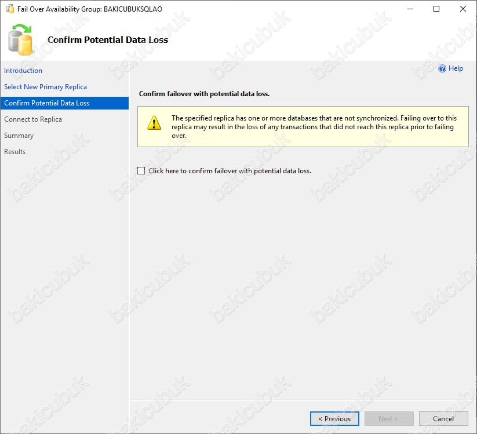Open the Select New Primary Replica step
The width and height of the screenshot is (477, 434).
click(45, 87)
